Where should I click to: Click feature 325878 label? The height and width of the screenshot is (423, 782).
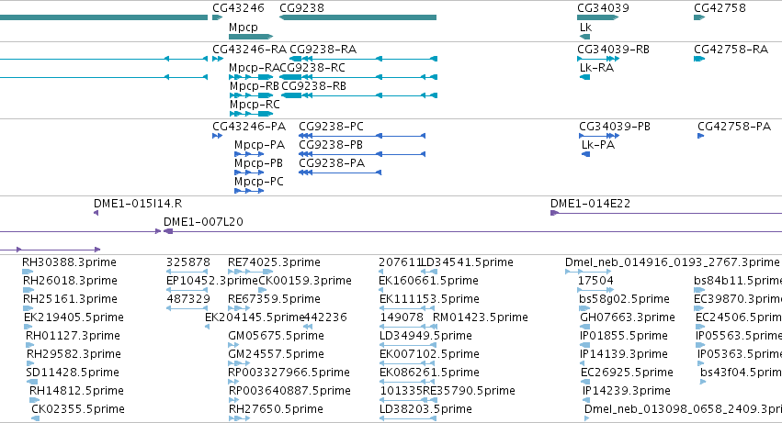click(x=188, y=262)
